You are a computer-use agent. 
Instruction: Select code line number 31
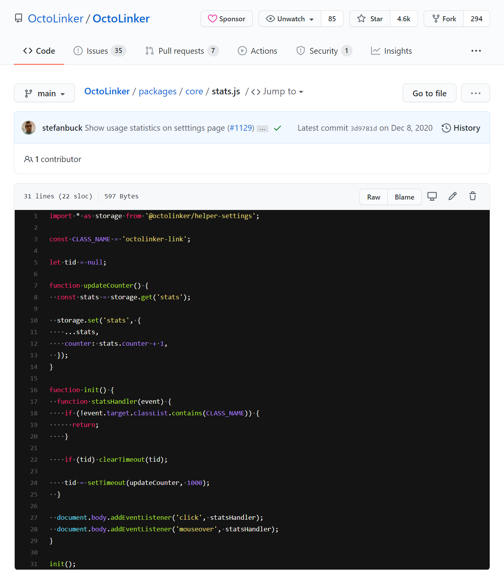[x=34, y=564]
